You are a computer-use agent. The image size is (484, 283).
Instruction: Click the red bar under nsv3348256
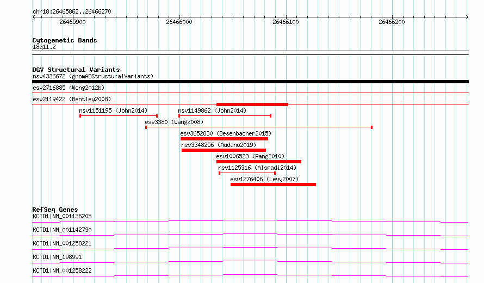click(x=224, y=150)
